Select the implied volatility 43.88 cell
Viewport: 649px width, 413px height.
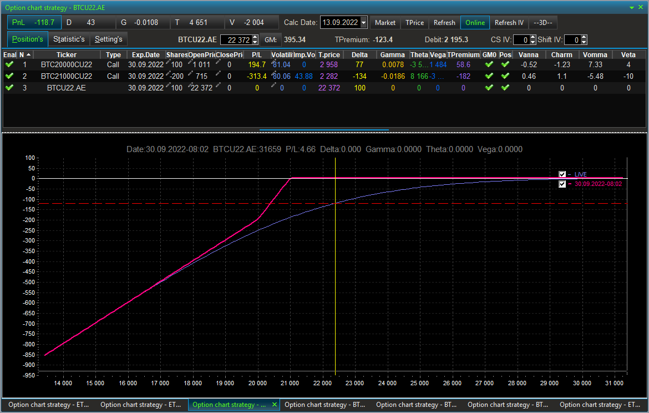304,76
